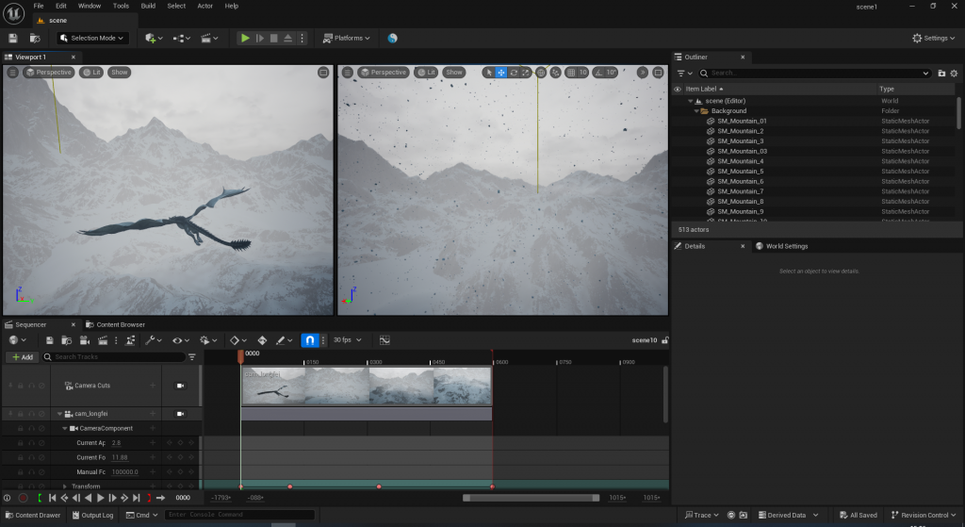Expand the Transform track

coord(65,486)
